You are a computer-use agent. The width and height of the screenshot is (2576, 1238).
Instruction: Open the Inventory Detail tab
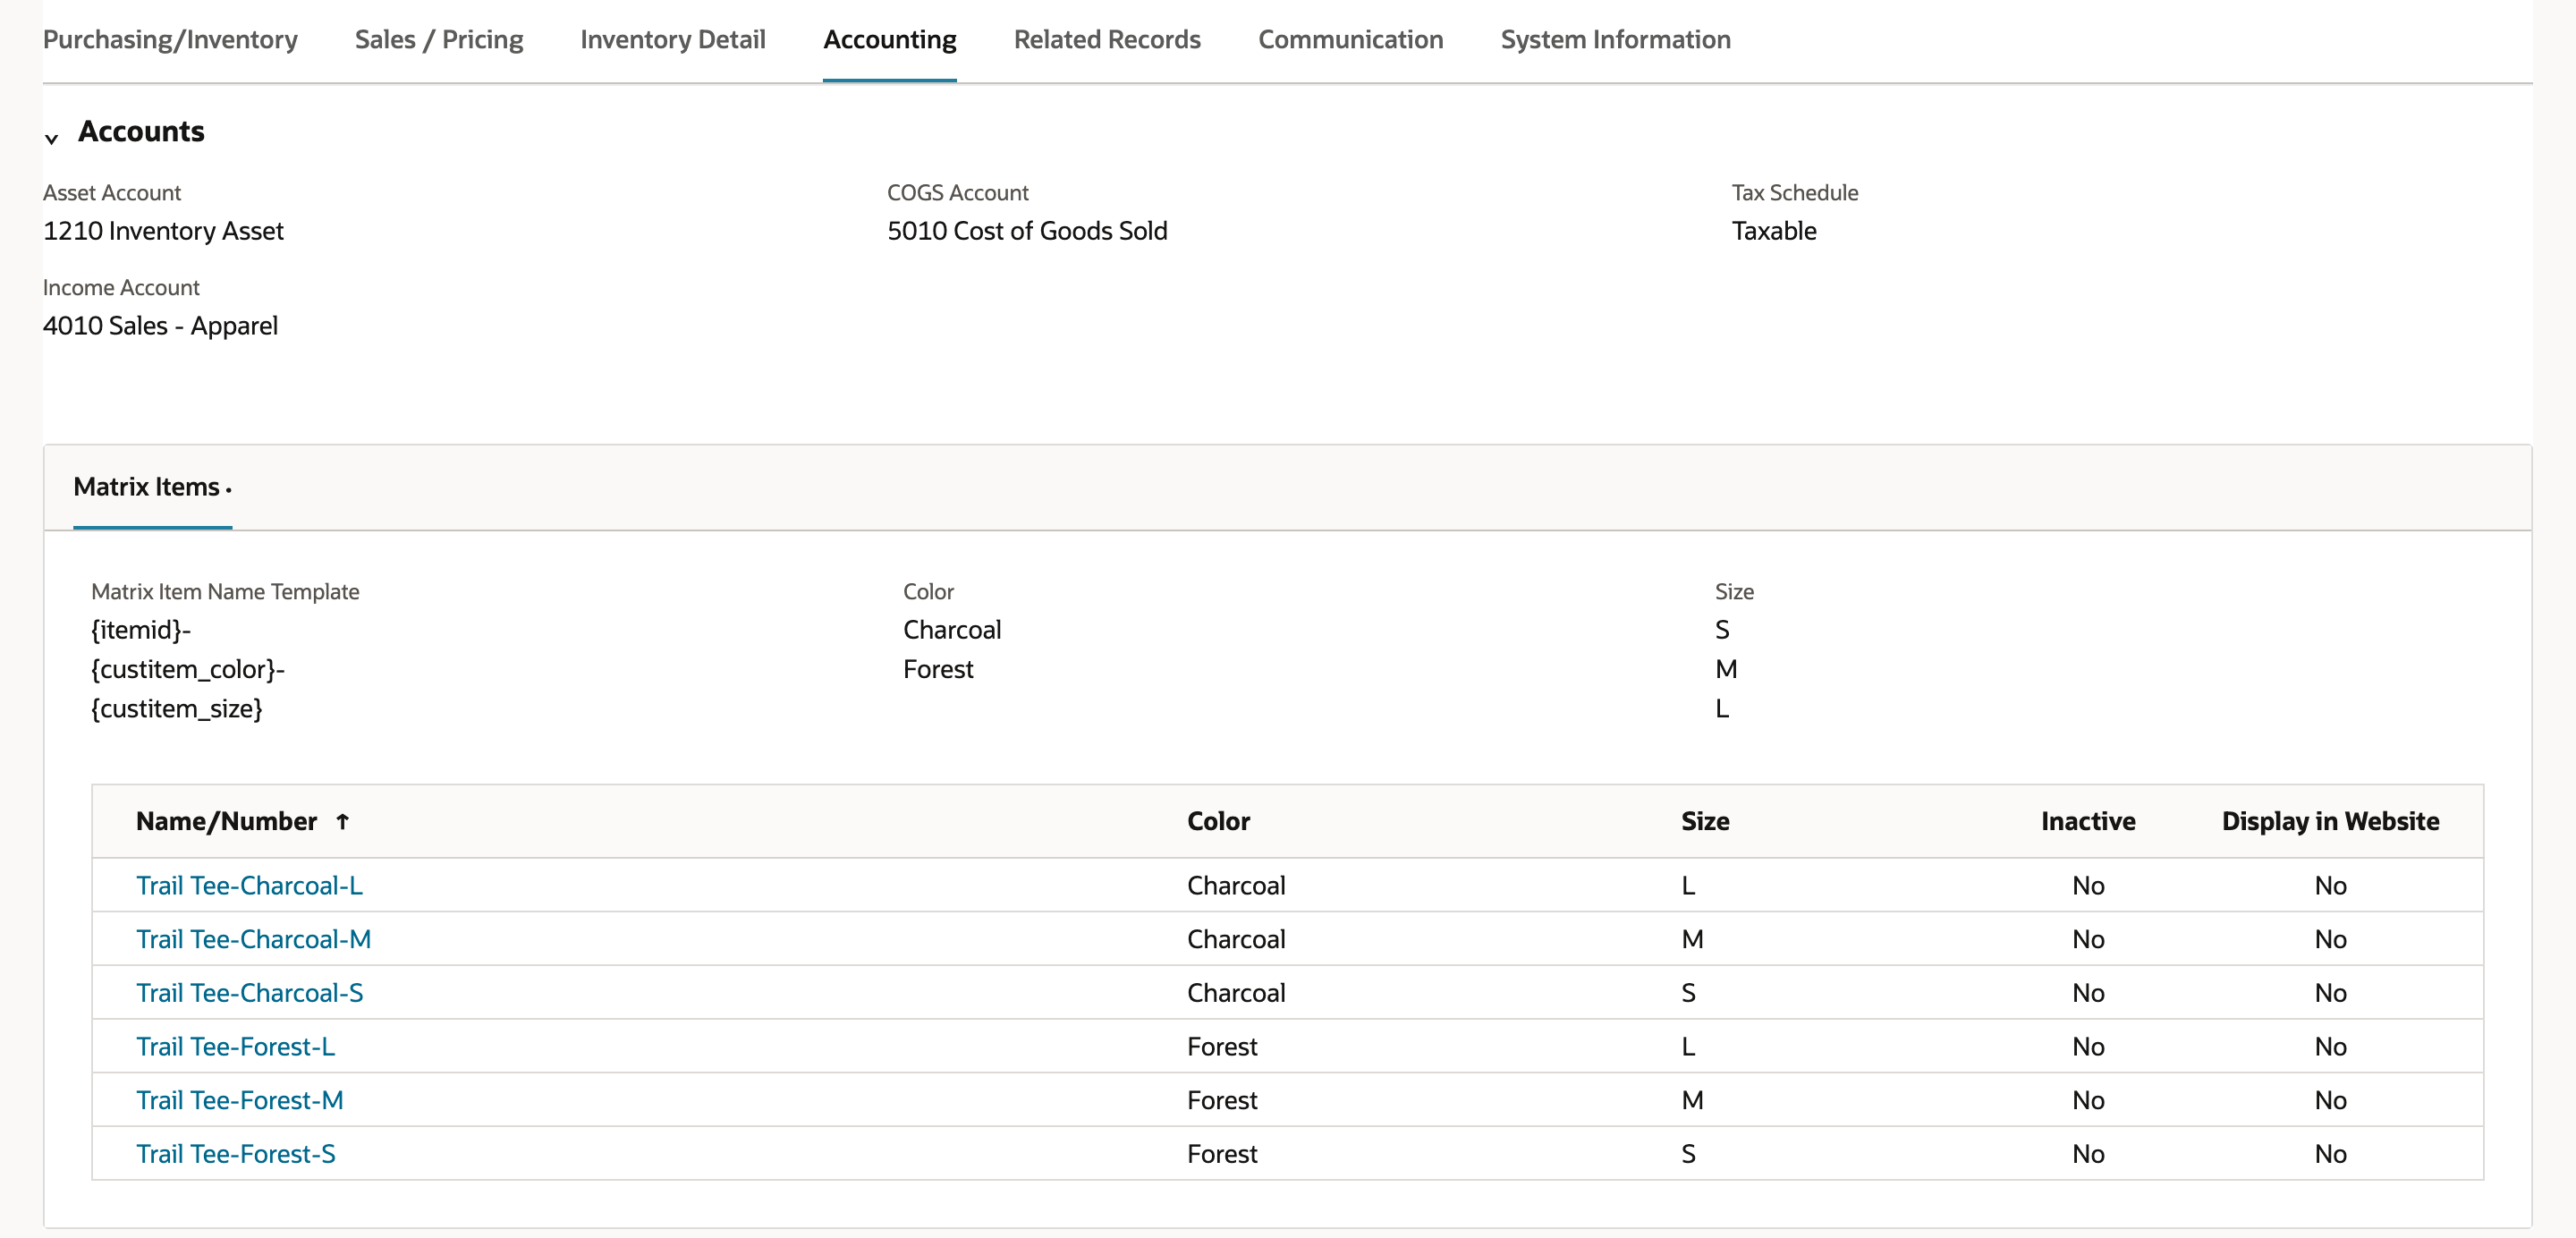coord(673,39)
